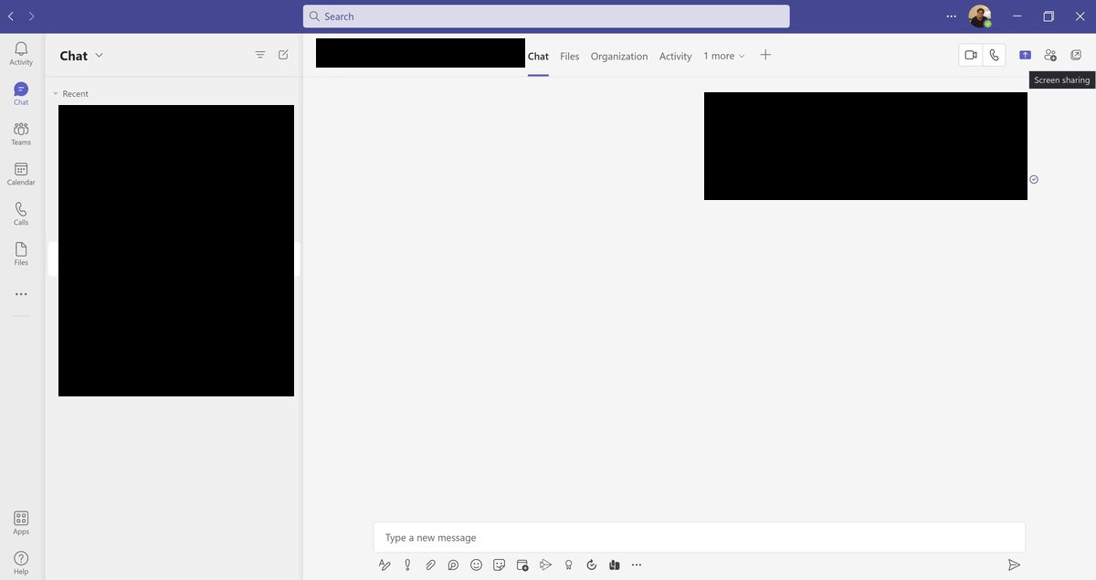Screen dimensions: 1096x580
Task: Start an audio call
Action: tap(994, 55)
